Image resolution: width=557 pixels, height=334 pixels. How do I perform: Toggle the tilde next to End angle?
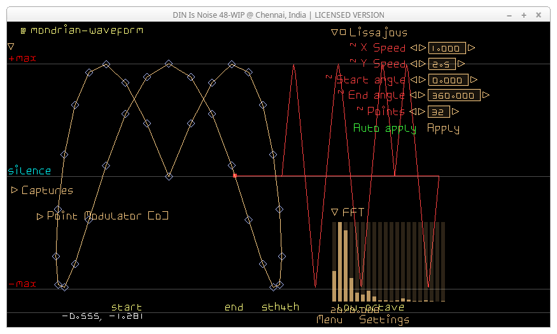(x=341, y=94)
